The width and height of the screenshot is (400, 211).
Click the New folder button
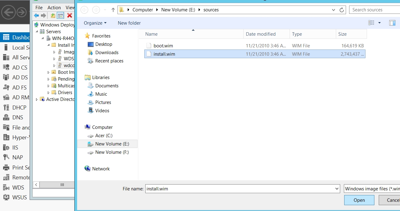129,23
